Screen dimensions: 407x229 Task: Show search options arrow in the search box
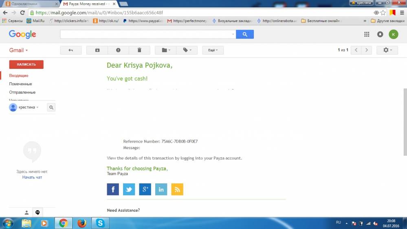[233, 34]
